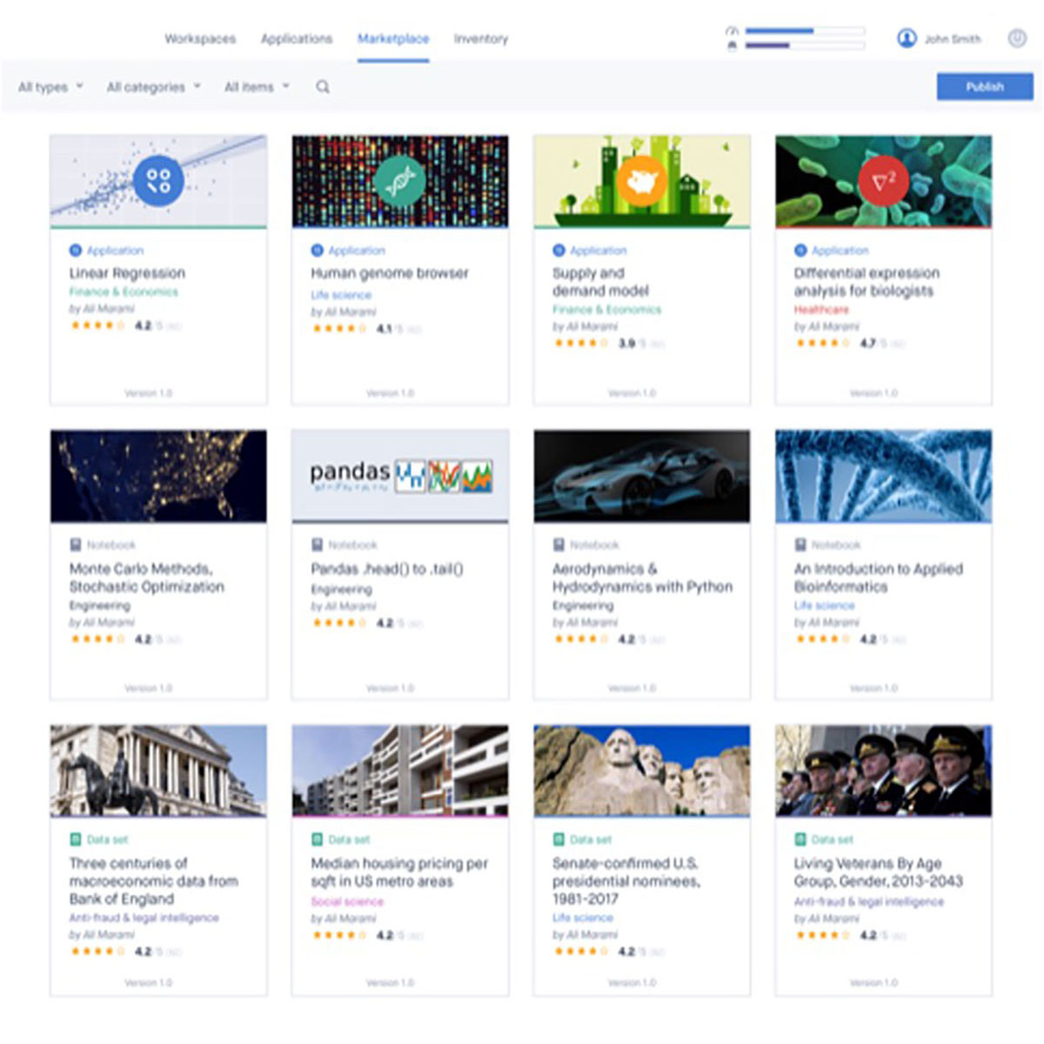This screenshot has height=1044, width=1044.
Task: Click the search magnifier icon
Action: [x=323, y=87]
